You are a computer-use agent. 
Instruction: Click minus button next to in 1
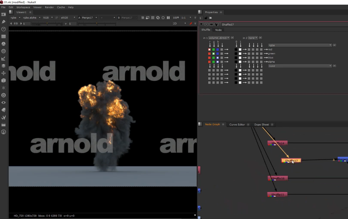[232, 38]
